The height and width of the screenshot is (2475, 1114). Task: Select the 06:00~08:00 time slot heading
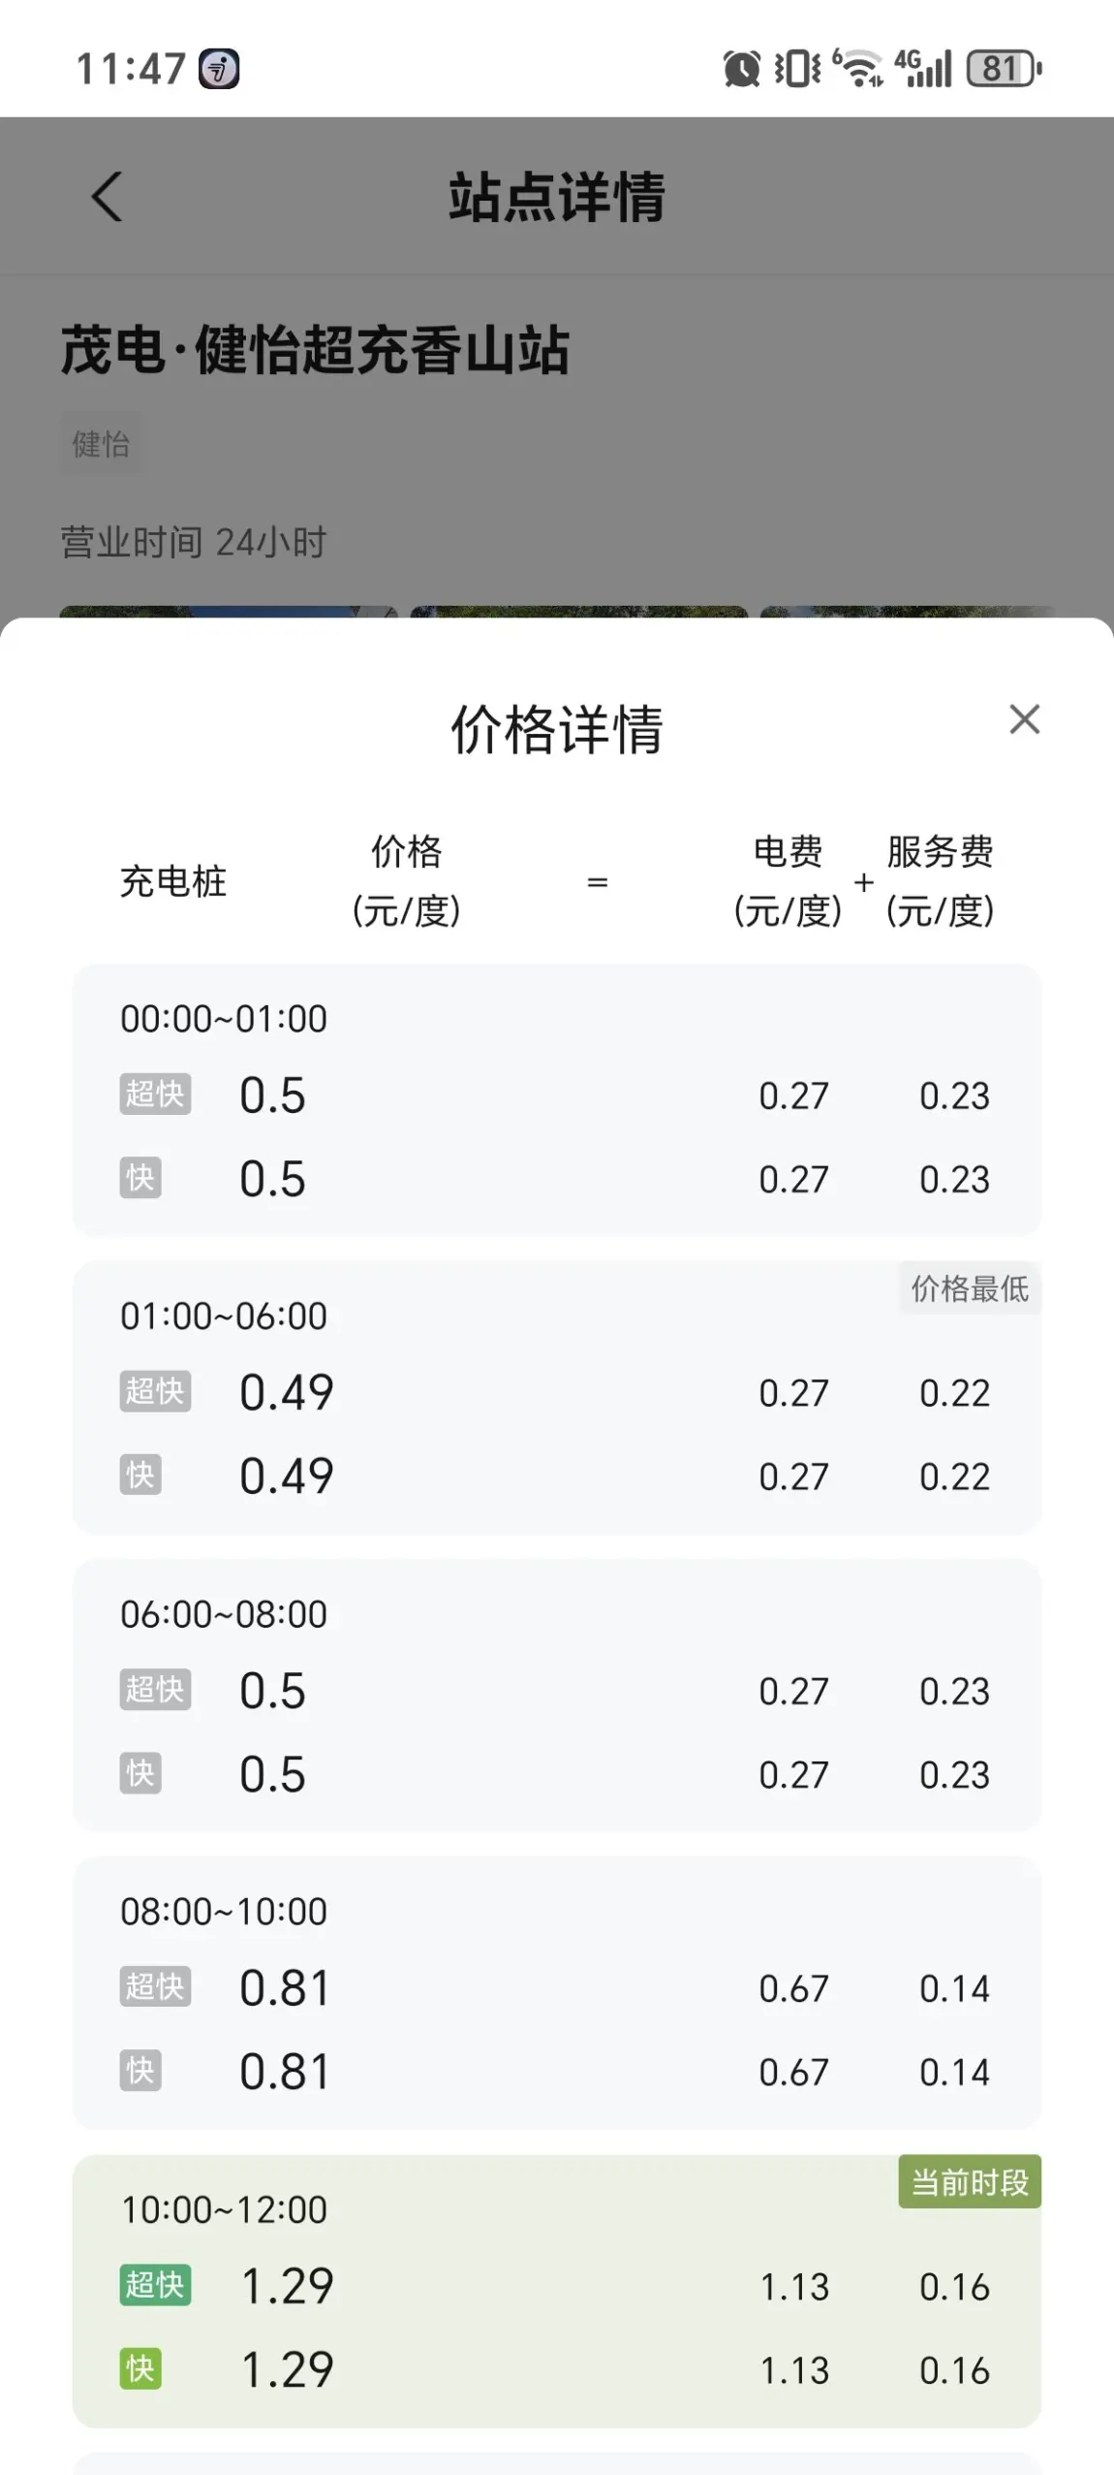[224, 1614]
